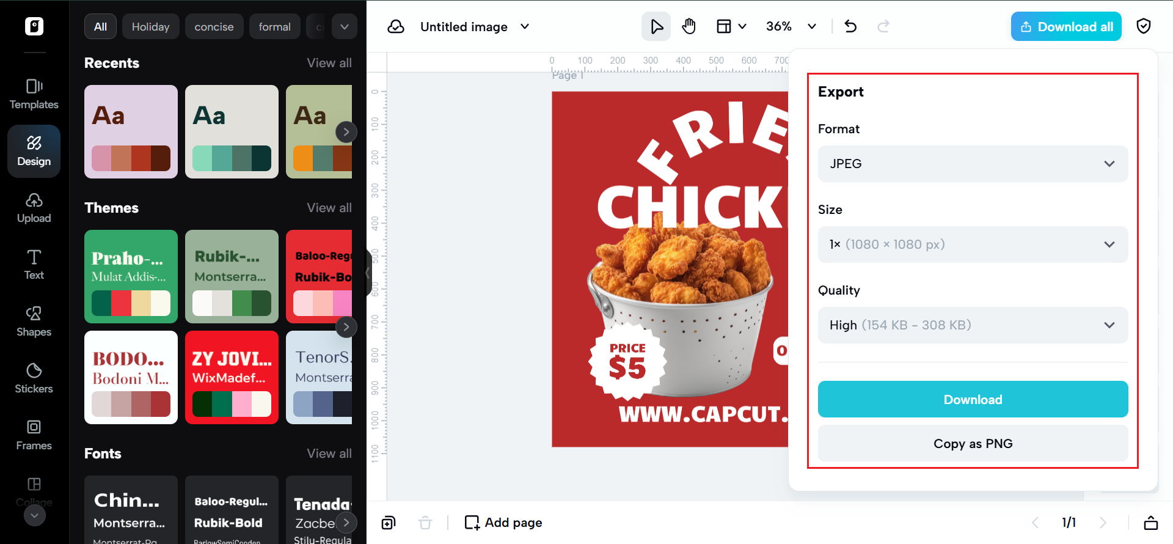The width and height of the screenshot is (1173, 544).
Task: Click Copy as PNG
Action: [x=973, y=443]
